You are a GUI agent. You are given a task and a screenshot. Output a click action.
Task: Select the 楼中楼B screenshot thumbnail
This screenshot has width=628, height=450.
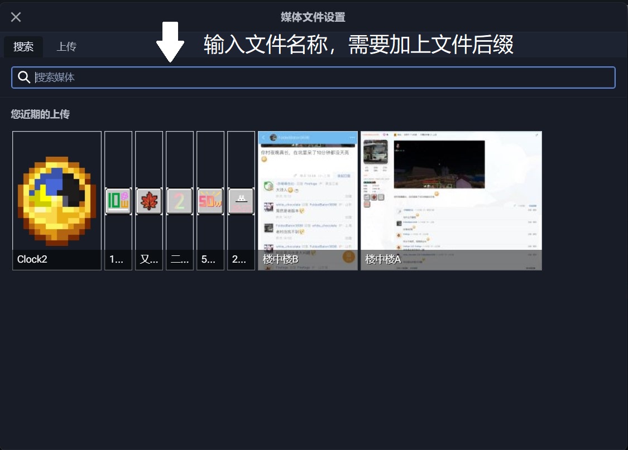point(308,200)
